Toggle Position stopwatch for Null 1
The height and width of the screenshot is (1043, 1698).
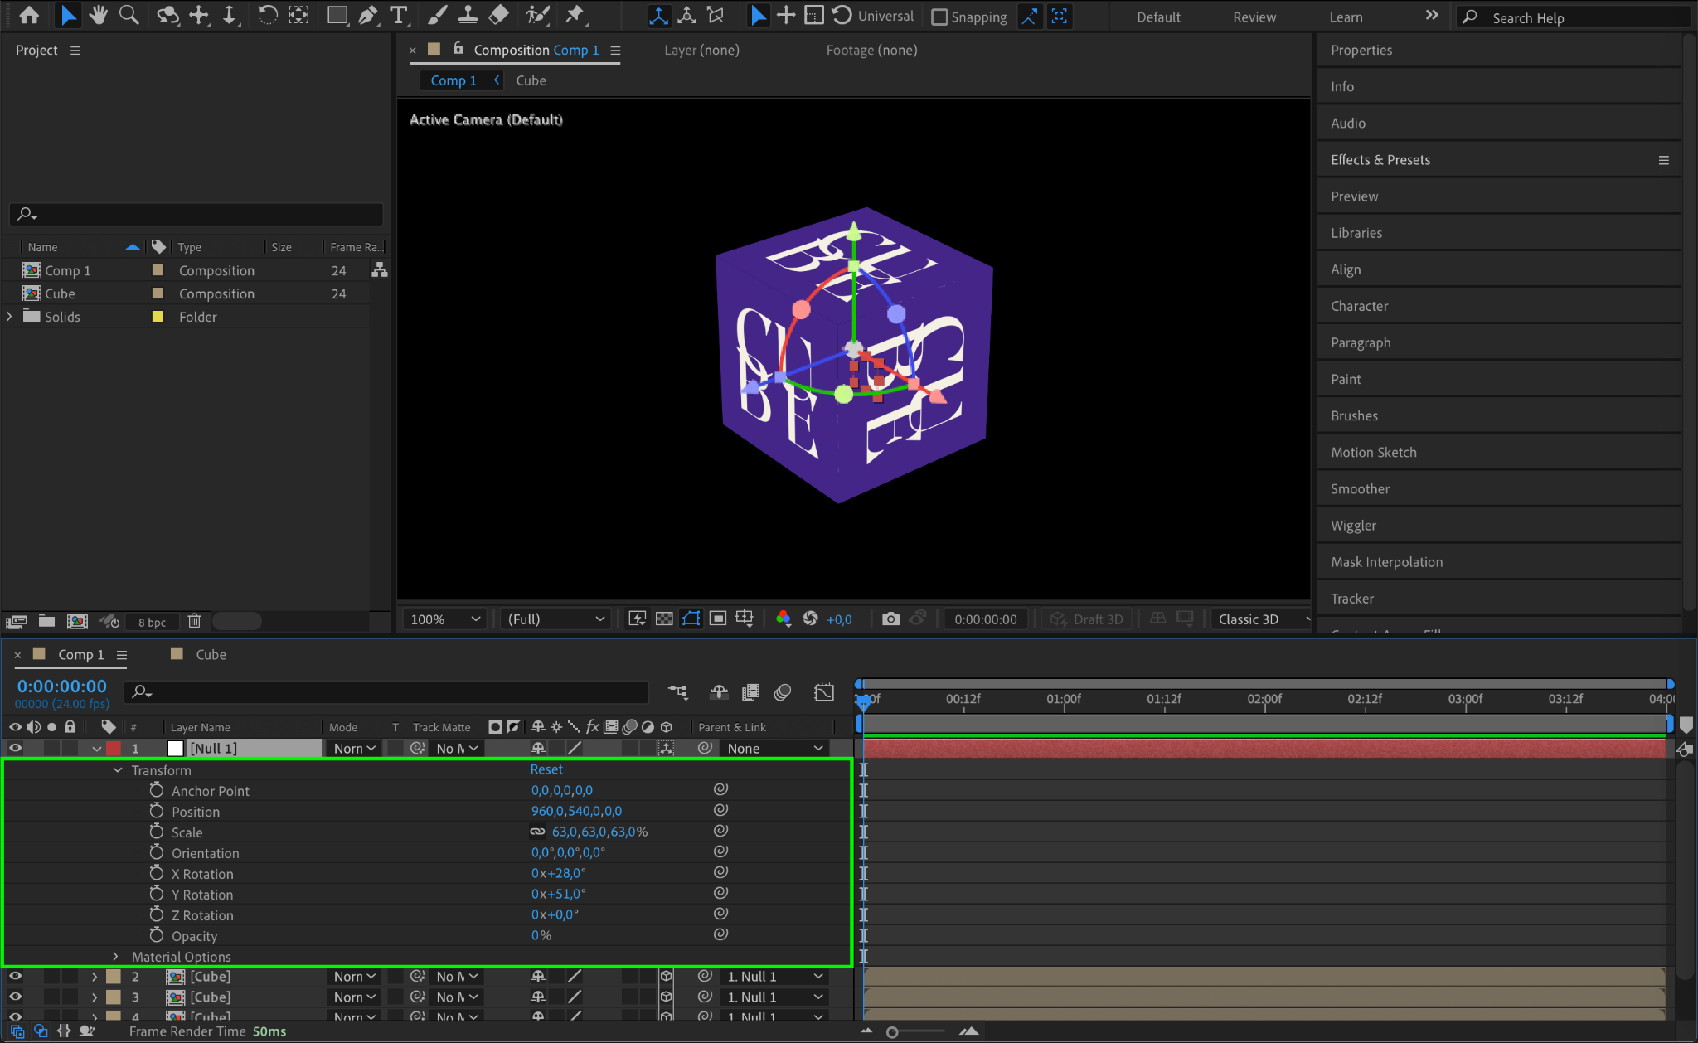point(157,811)
